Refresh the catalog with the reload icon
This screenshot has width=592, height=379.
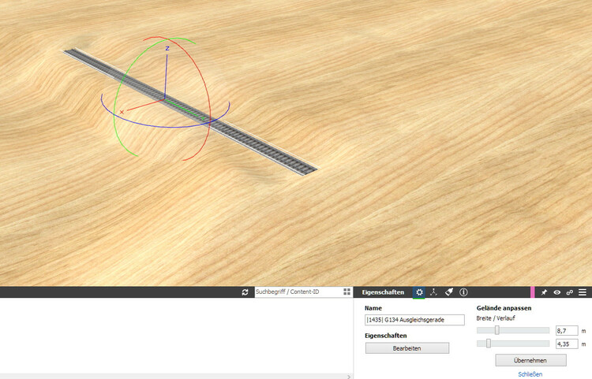click(x=245, y=292)
